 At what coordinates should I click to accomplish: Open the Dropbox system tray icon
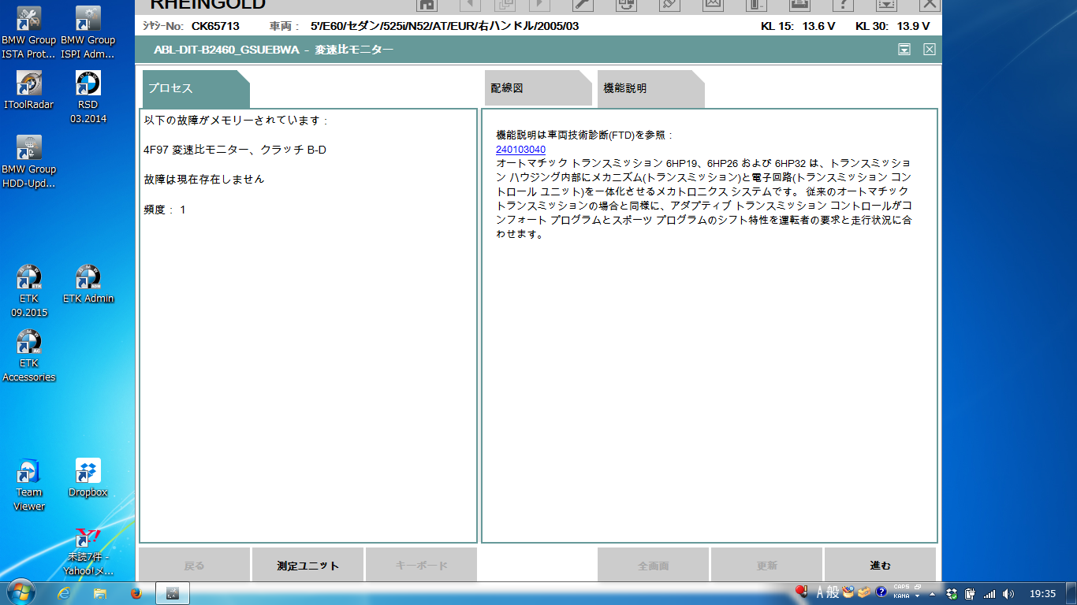pos(952,594)
